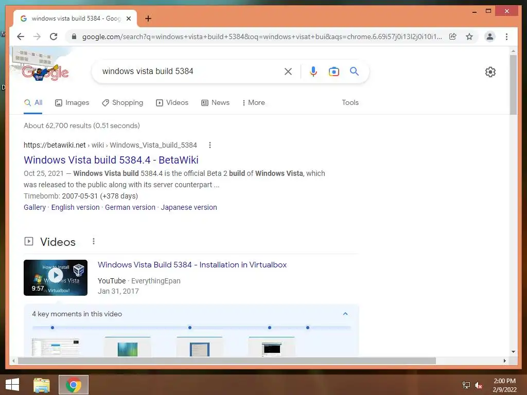The image size is (527, 395).
Task: Collapse the key moments section
Action: point(345,314)
